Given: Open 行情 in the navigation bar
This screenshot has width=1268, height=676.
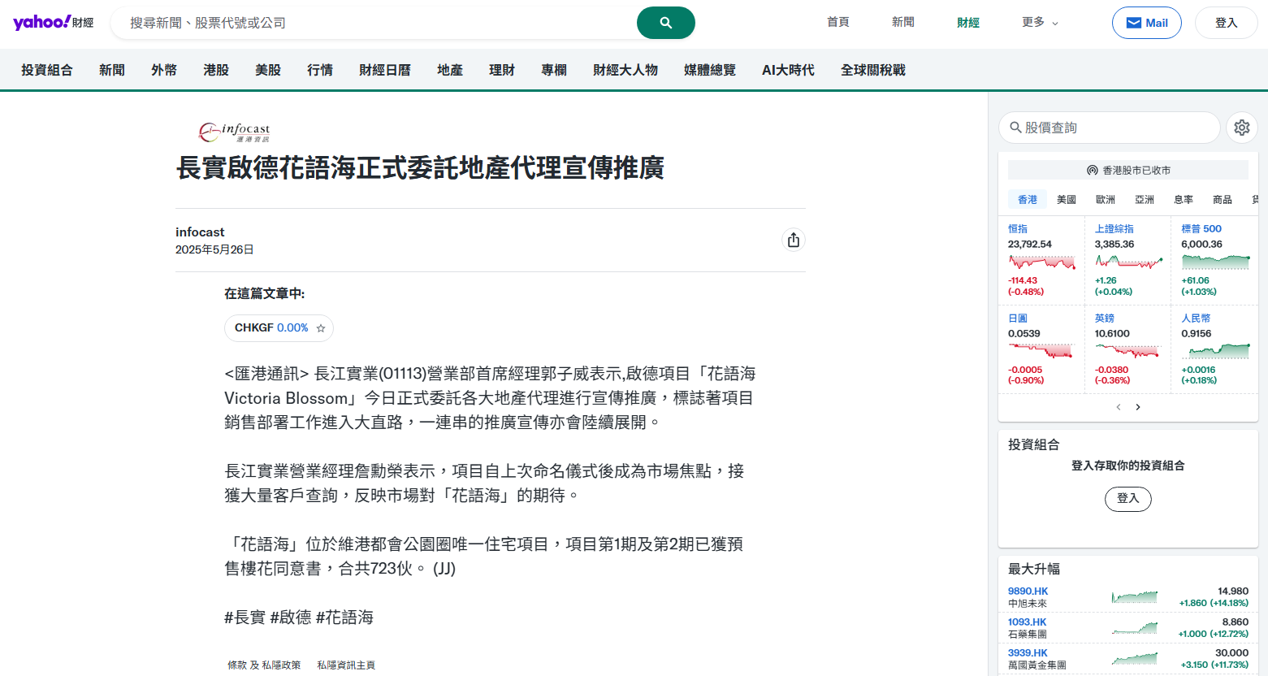Looking at the screenshot, I should (x=320, y=70).
